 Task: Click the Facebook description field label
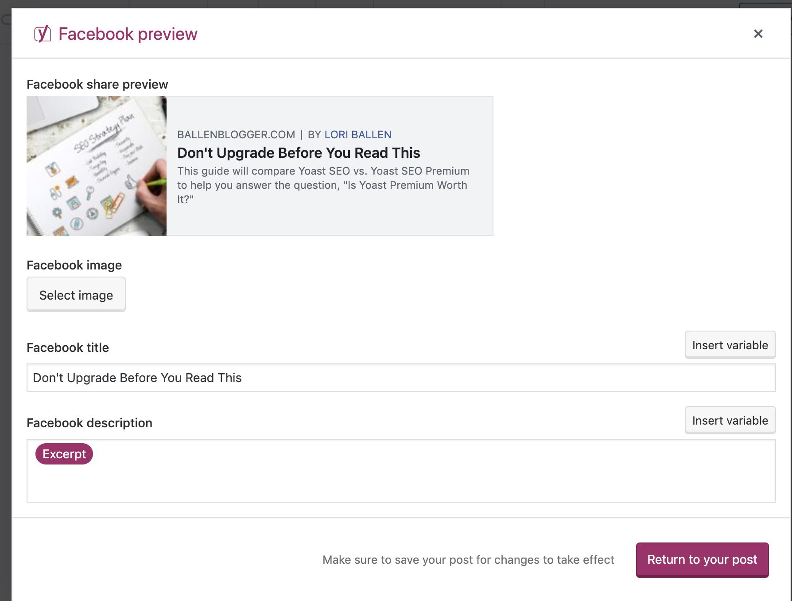(x=89, y=423)
